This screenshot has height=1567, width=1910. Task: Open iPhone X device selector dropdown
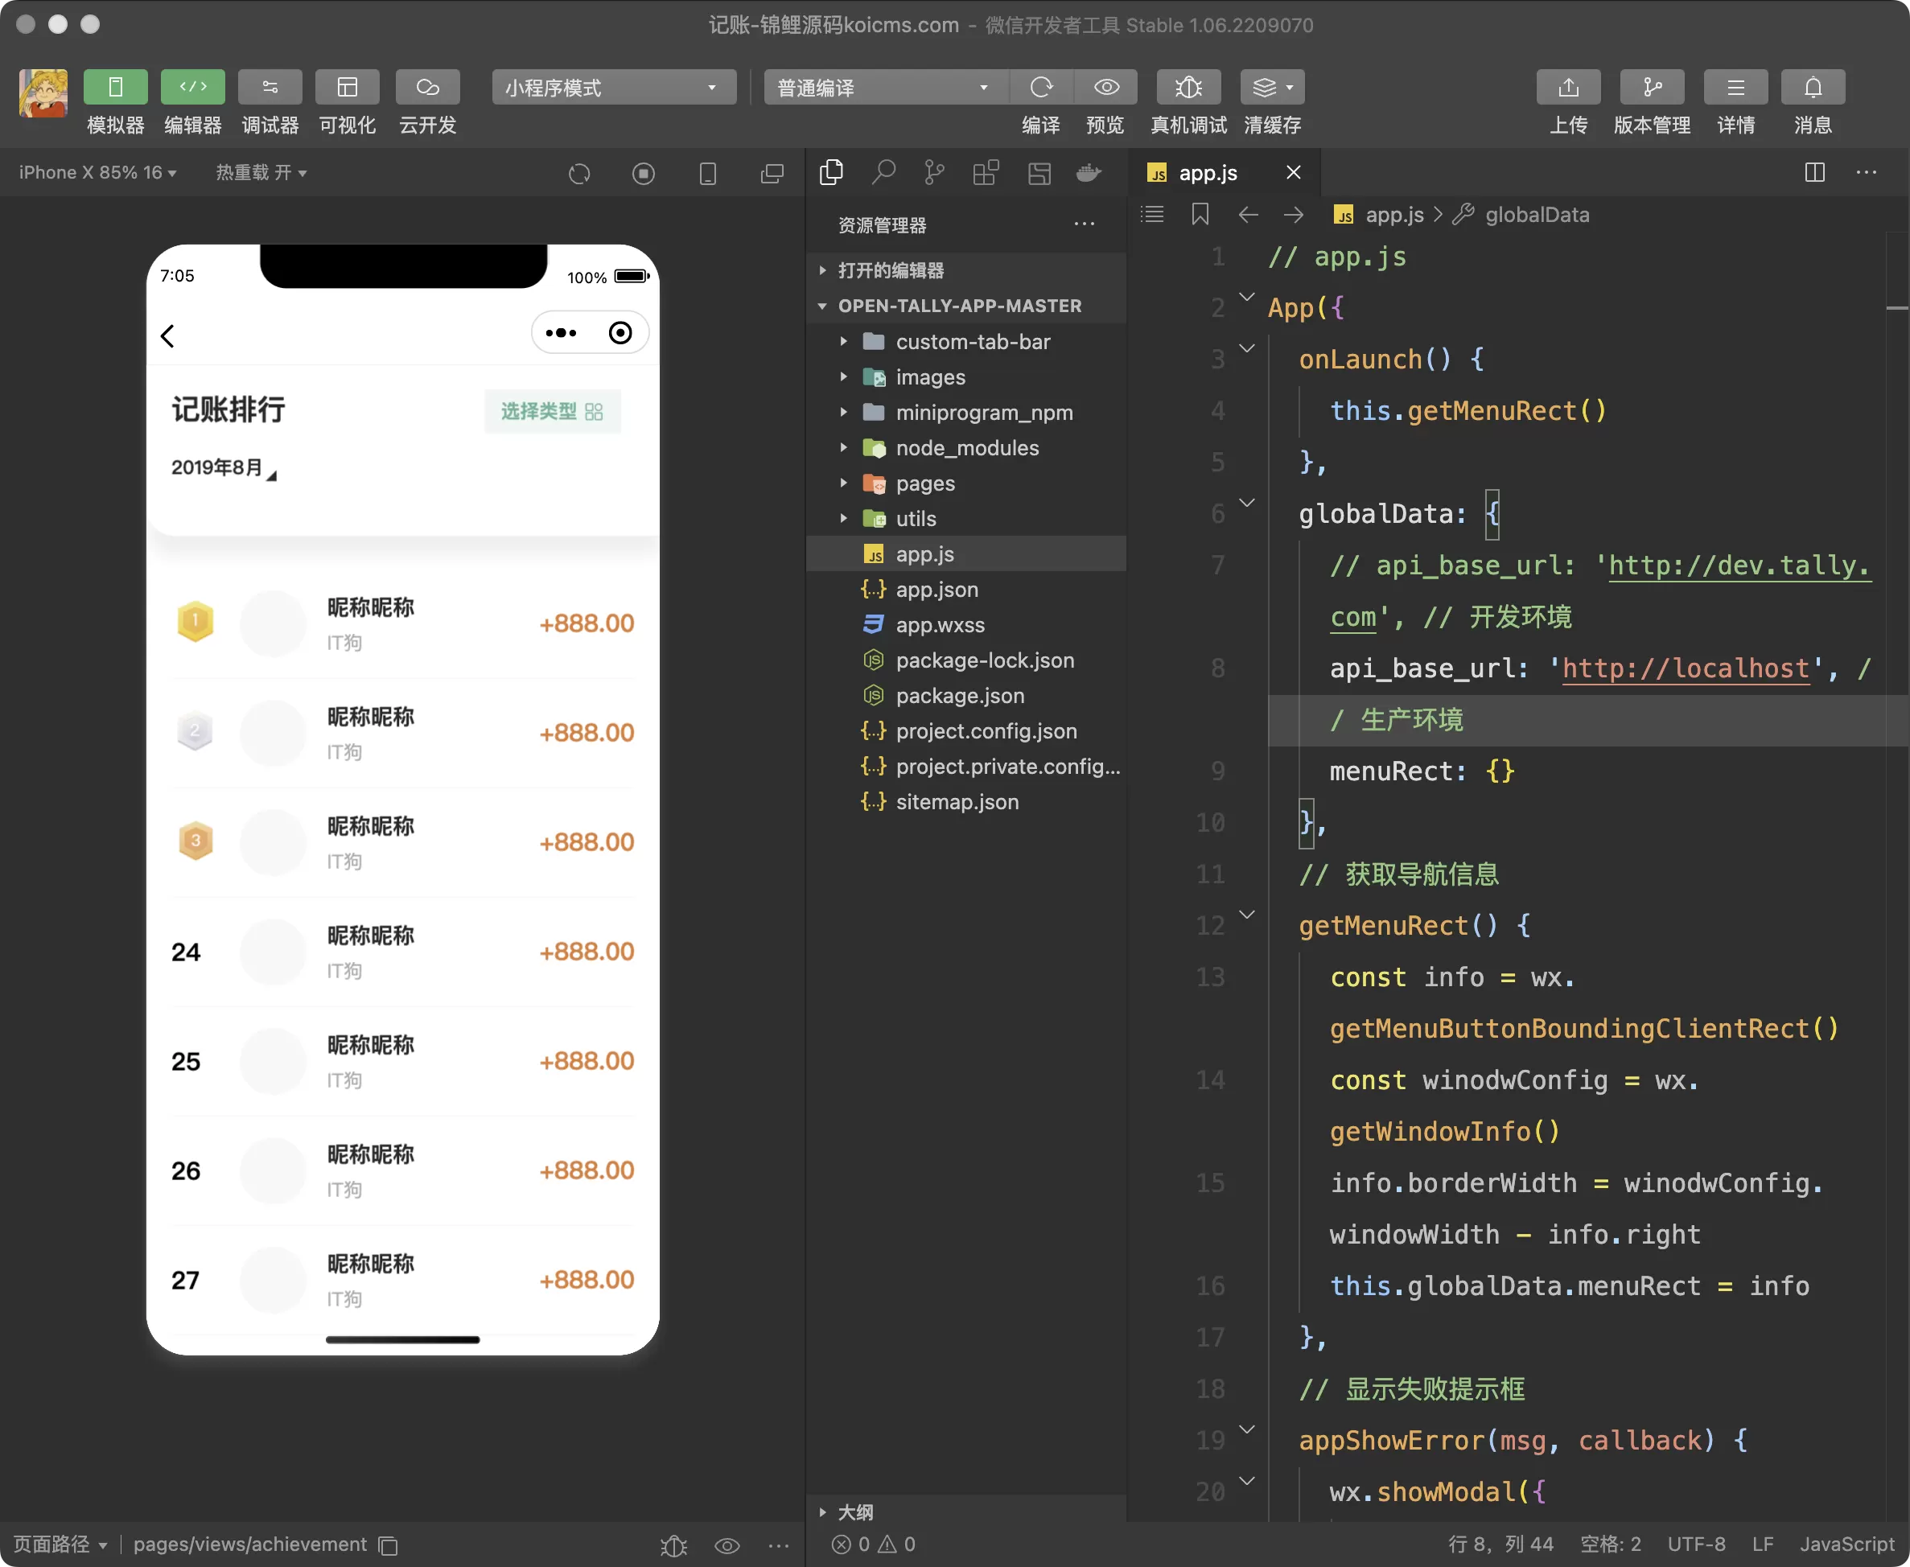(x=97, y=172)
